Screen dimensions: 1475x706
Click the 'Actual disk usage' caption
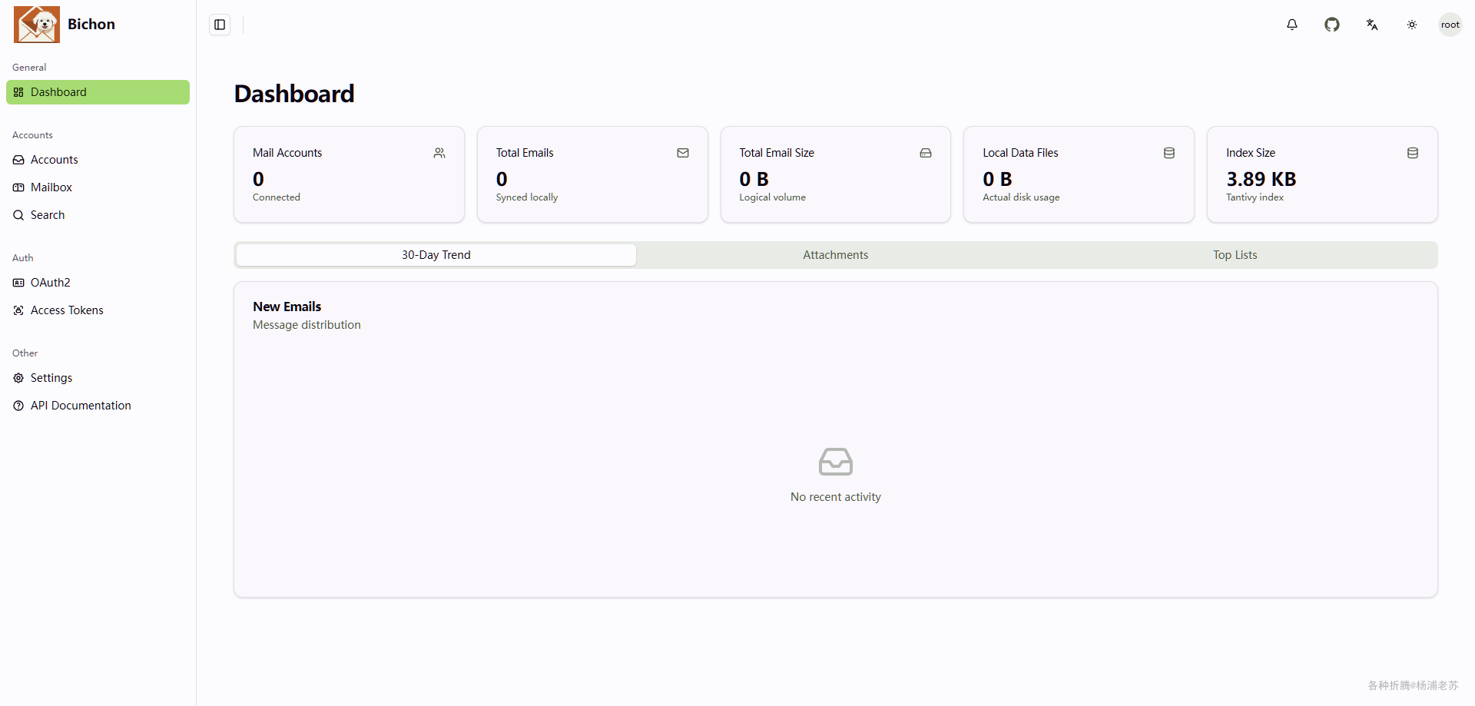[x=1021, y=197]
